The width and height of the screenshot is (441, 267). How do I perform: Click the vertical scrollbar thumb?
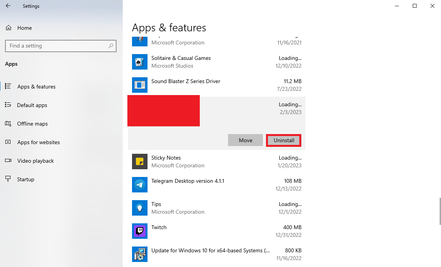440,211
